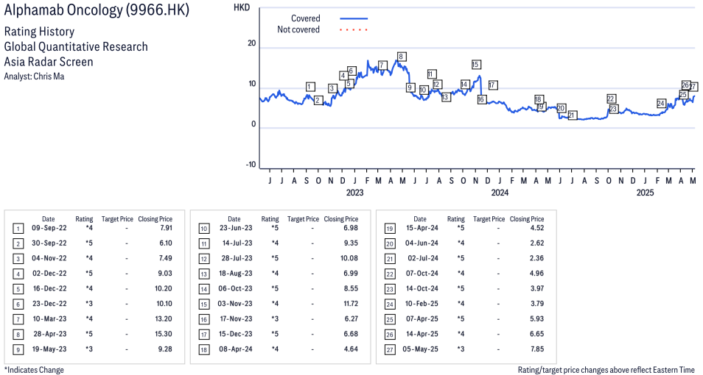Click closing price 10.08
This screenshot has height=375, width=703.
click(349, 258)
